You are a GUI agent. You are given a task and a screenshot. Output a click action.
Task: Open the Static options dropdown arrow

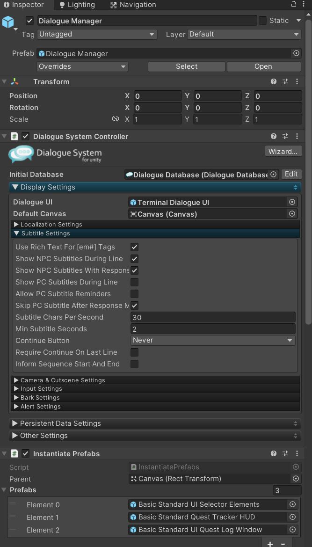[298, 21]
